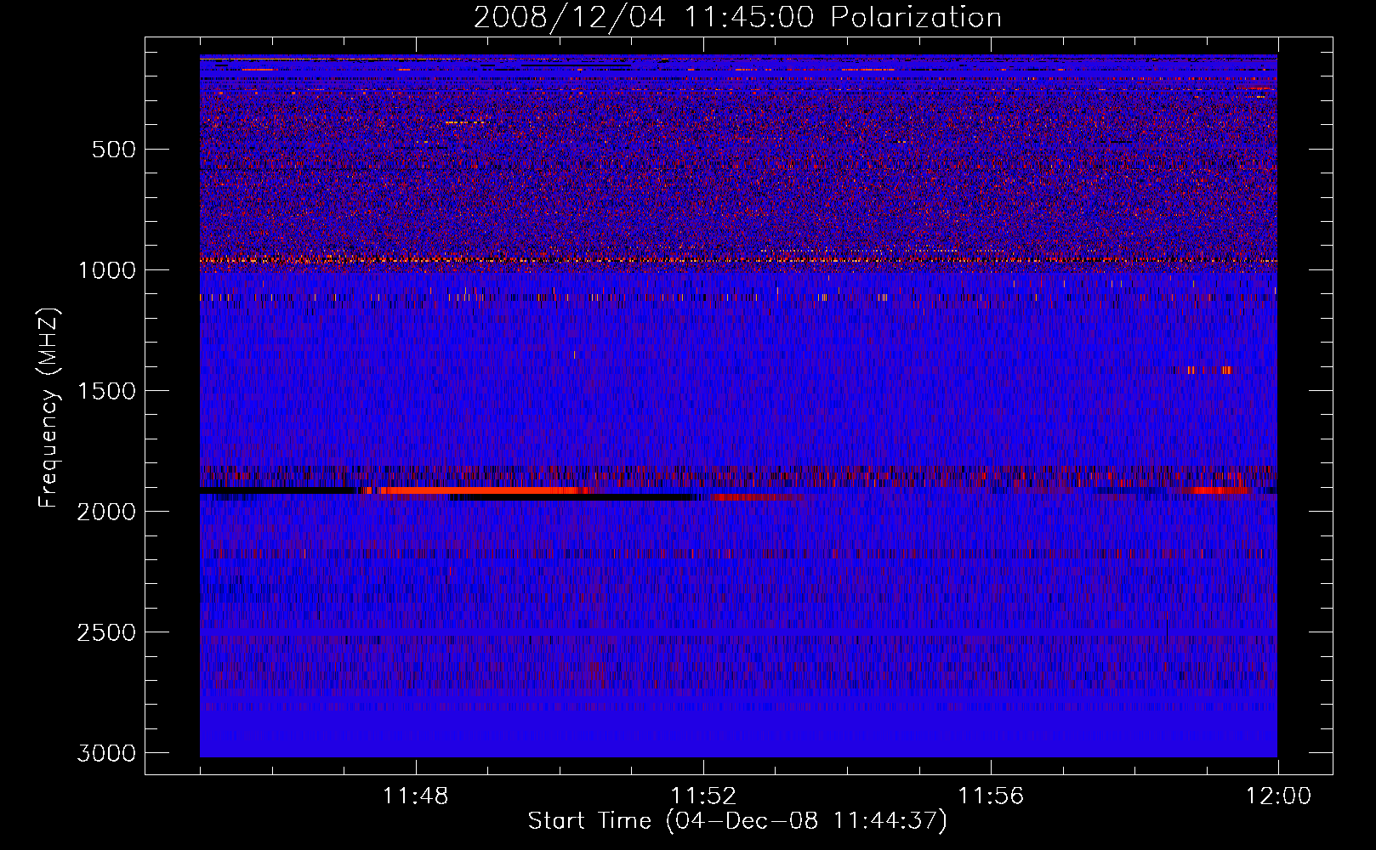Click the 3000 frequency tick label
1376x850 pixels.
(x=106, y=753)
